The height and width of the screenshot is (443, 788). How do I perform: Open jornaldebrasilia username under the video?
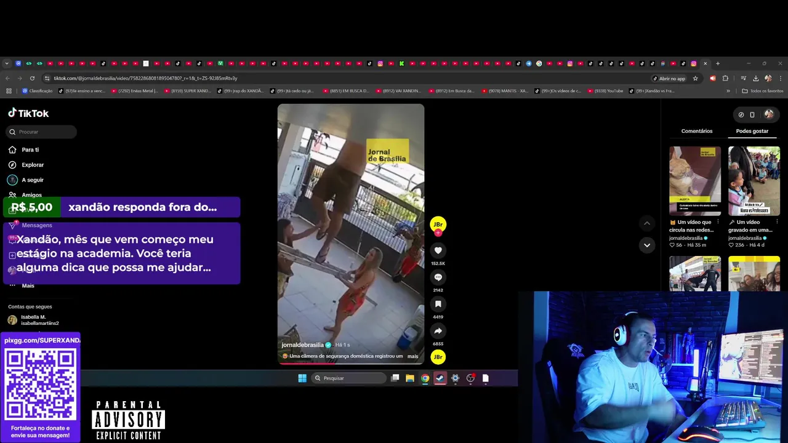(x=302, y=345)
